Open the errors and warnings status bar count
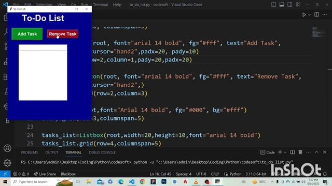This screenshot has width=332, height=186. point(21,174)
